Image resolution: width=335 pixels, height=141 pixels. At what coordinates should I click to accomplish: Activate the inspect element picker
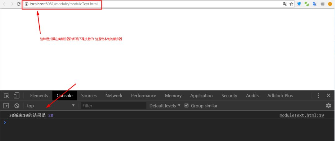(7, 95)
